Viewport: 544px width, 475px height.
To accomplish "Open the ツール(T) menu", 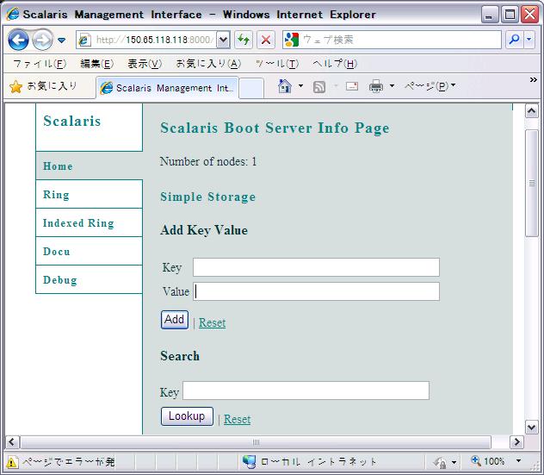I will [277, 64].
